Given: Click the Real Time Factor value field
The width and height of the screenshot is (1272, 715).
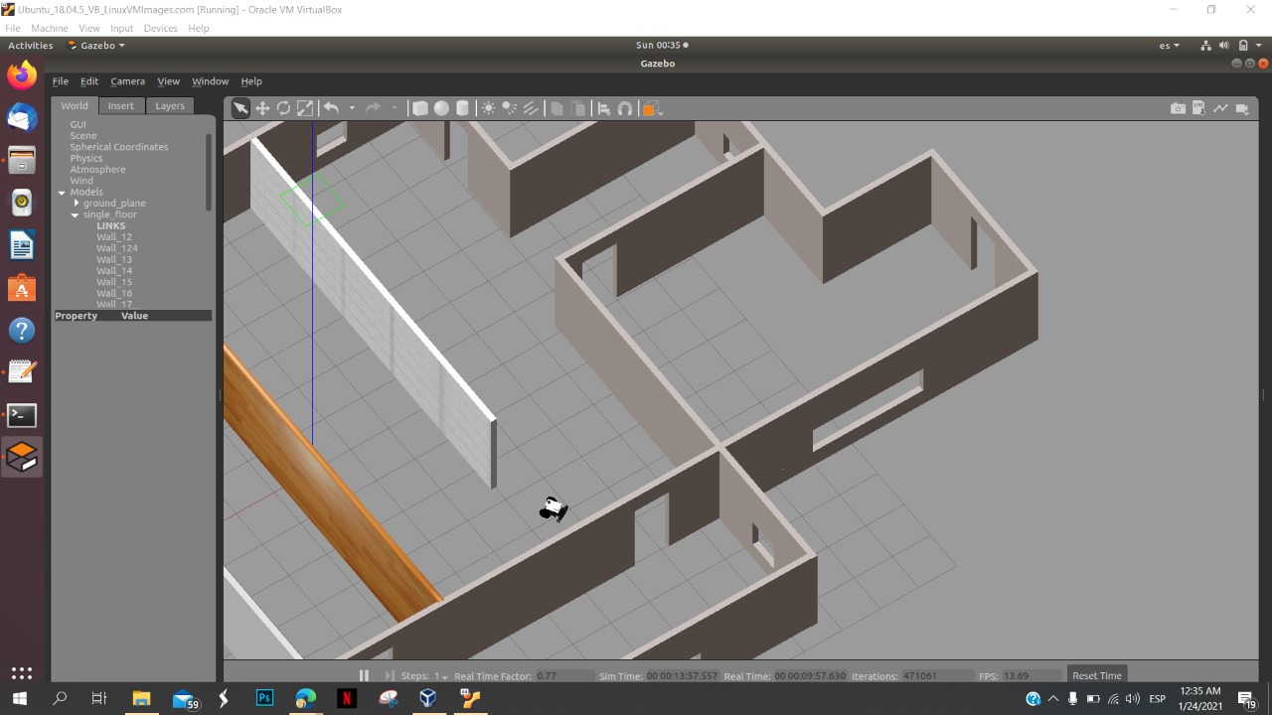Looking at the screenshot, I should [x=562, y=675].
